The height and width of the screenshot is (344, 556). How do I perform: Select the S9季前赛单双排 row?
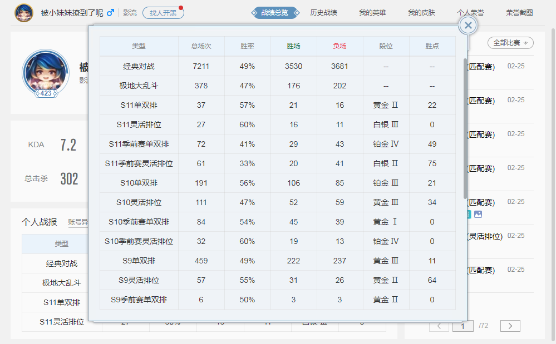click(278, 300)
